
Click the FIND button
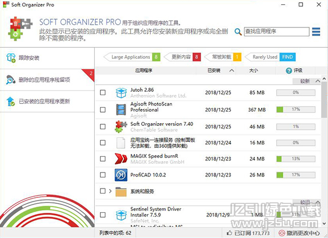287,57
